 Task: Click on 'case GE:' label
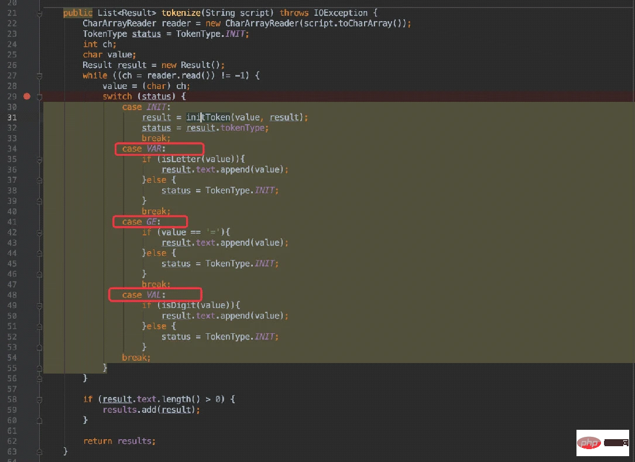[x=140, y=222]
